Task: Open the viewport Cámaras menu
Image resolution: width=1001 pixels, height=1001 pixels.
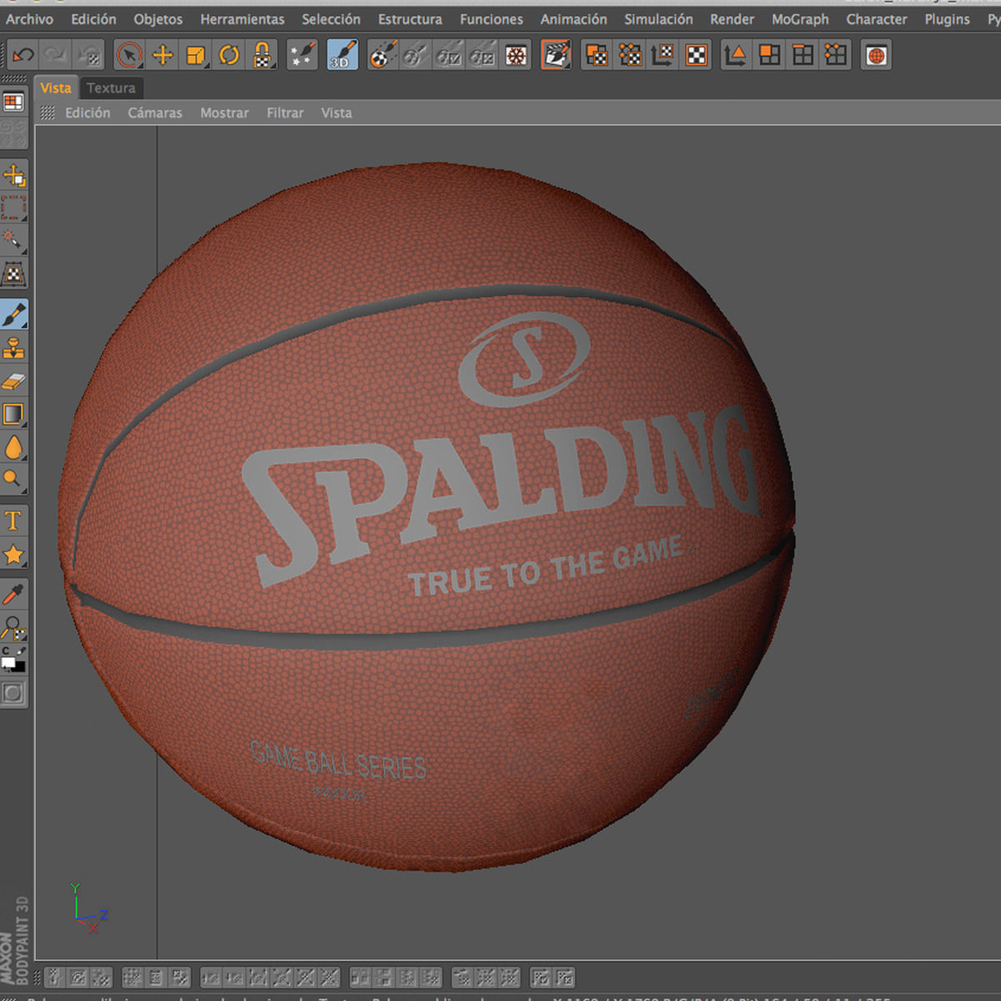Action: coord(154,113)
